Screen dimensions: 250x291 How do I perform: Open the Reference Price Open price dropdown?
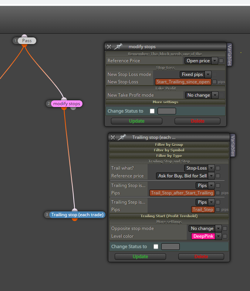pos(201,61)
